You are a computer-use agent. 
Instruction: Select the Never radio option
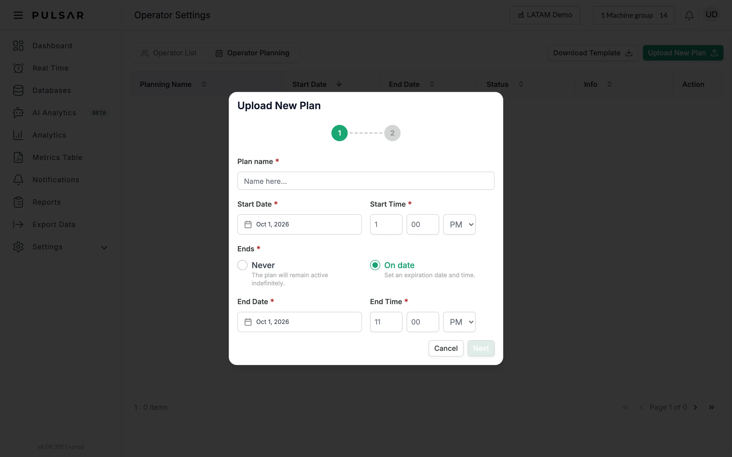tap(242, 265)
